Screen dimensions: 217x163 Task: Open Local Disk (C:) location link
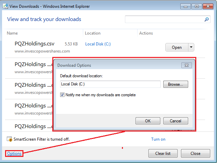click(x=98, y=44)
